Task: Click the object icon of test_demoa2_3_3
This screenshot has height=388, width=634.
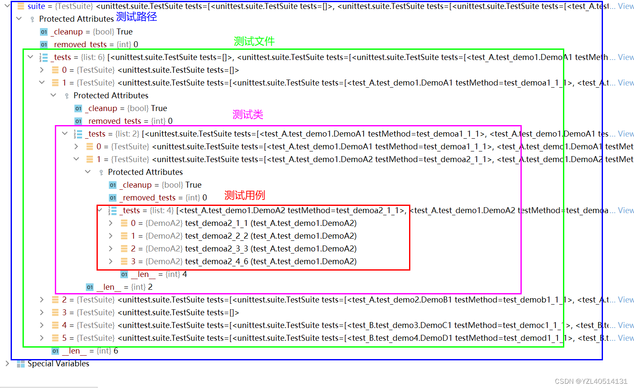Action: (124, 249)
